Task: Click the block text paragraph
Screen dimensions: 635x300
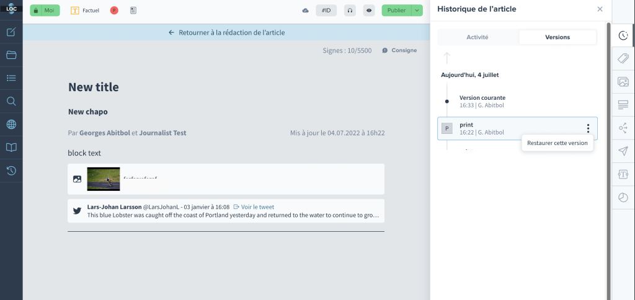Action: (84, 153)
